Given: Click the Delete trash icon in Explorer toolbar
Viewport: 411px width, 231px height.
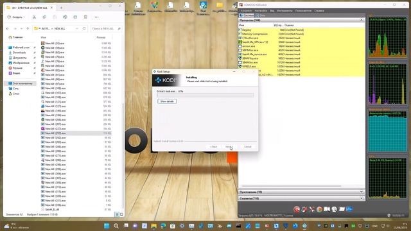Looking at the screenshot, I should 85,17.
